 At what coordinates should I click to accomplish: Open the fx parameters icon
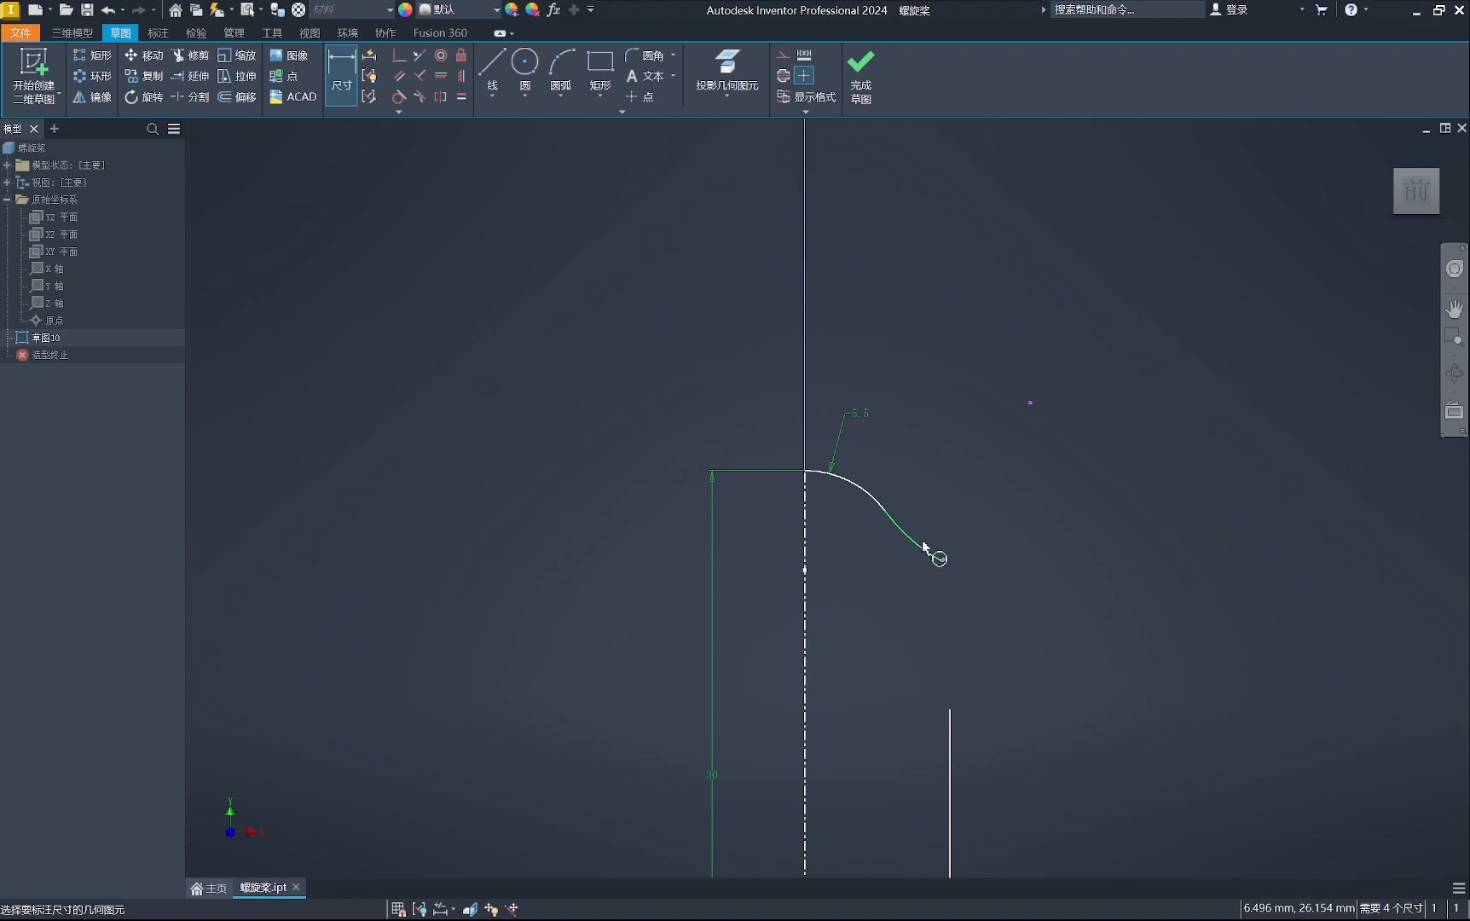[x=553, y=10]
